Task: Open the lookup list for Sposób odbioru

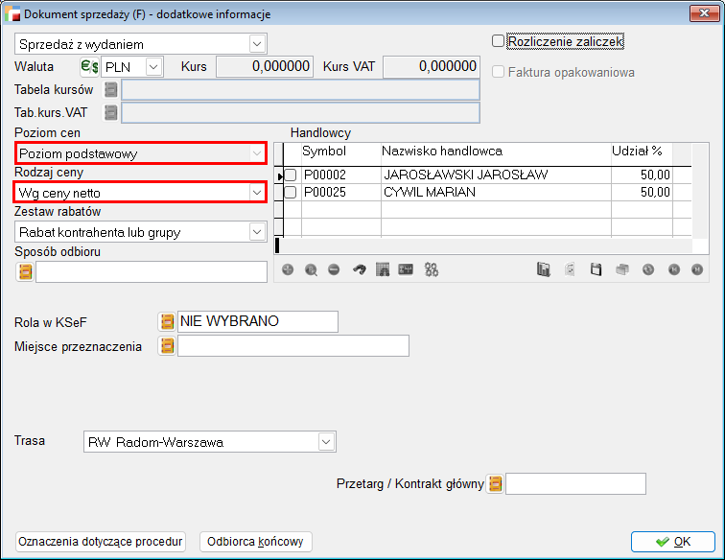Action: (25, 271)
